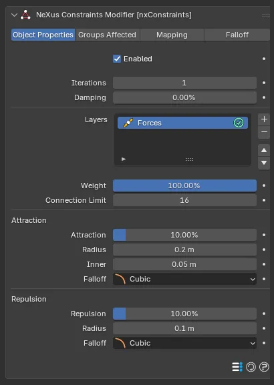Open the Attraction Falloff Cubic dropdown
Viewport: 274px width, 385px height.
pyautogui.click(x=184, y=279)
